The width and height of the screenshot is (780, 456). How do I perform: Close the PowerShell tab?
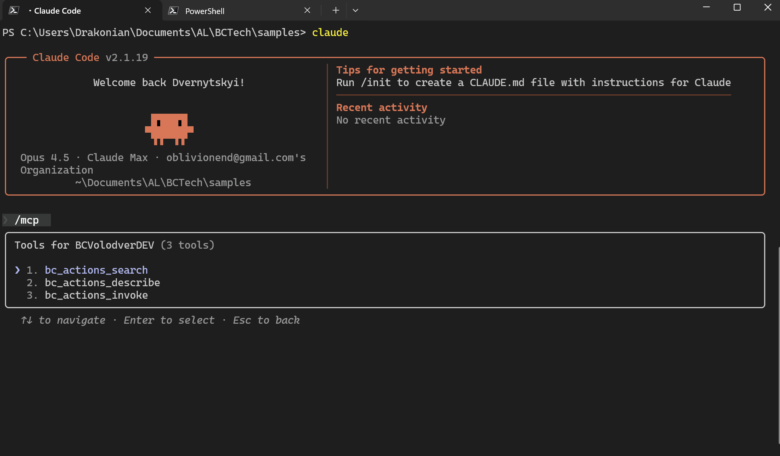click(x=307, y=11)
